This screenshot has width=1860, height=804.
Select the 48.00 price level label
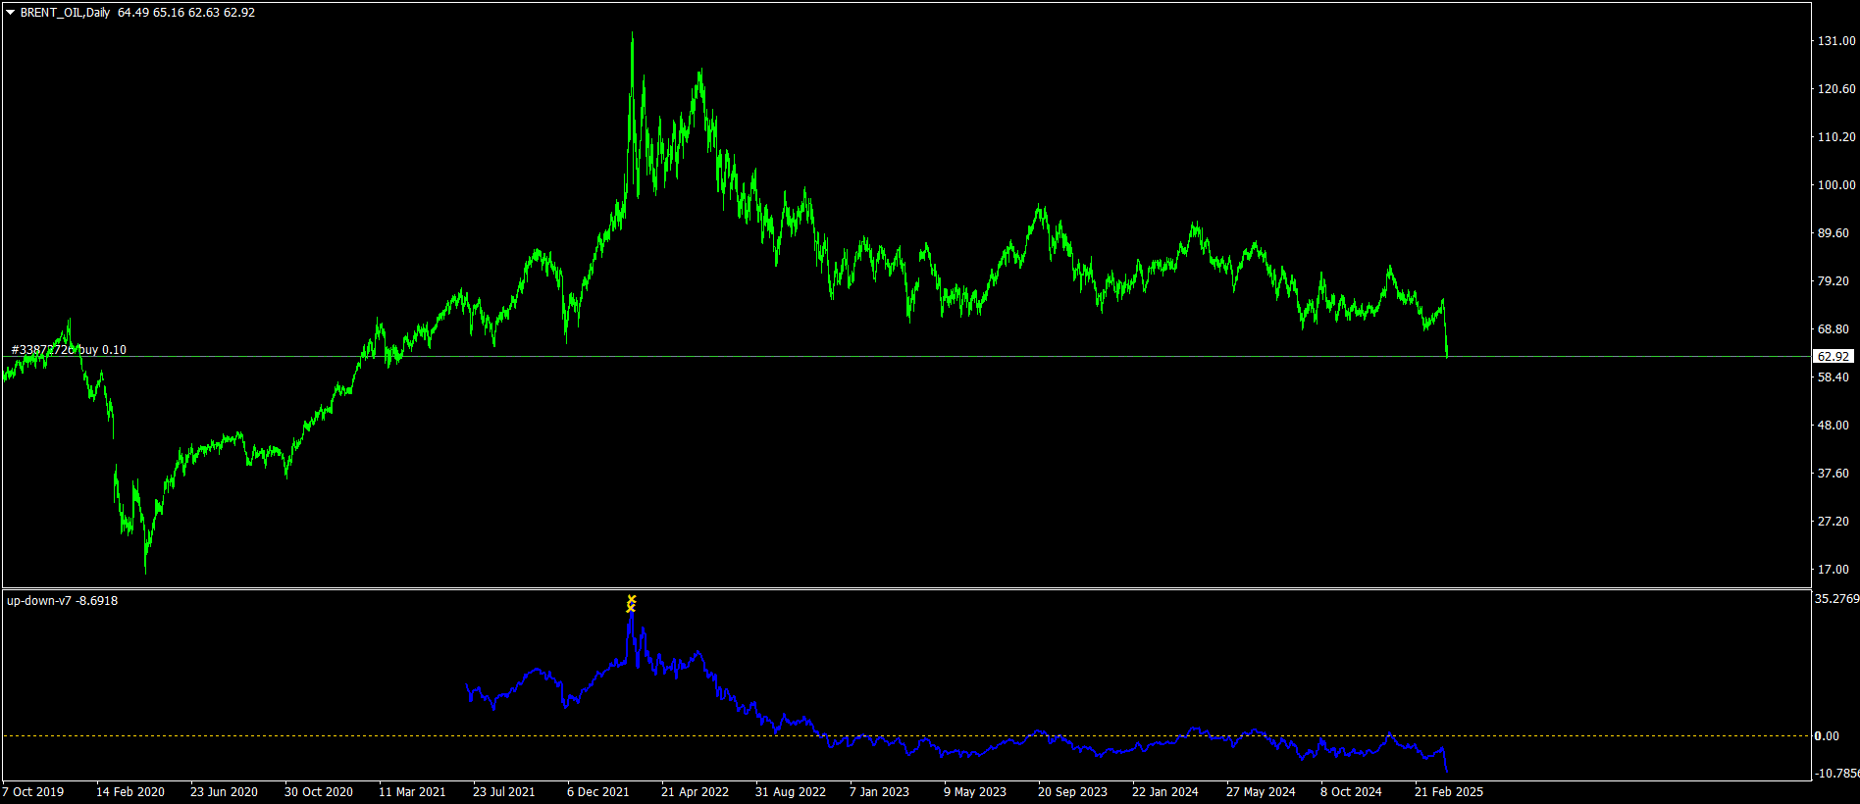tap(1834, 426)
